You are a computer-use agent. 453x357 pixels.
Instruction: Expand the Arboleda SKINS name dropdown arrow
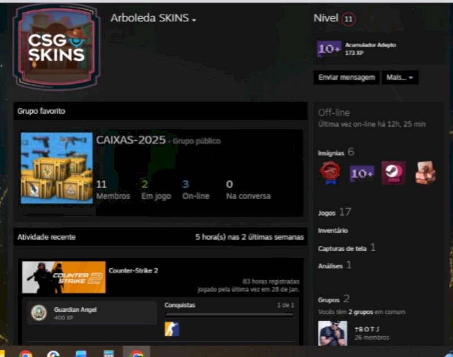click(x=194, y=20)
